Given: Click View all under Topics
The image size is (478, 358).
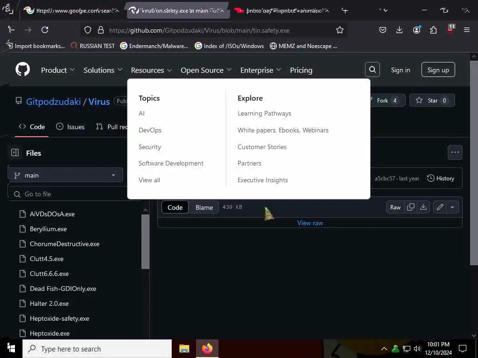Looking at the screenshot, I should [149, 180].
